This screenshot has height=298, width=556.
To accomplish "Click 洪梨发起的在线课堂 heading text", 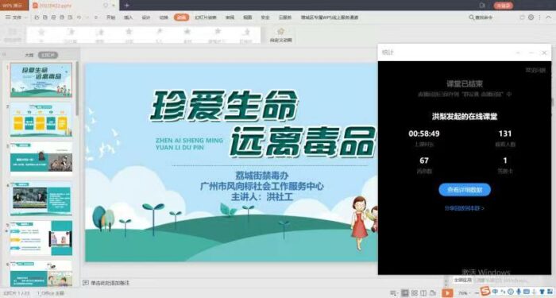I will pos(465,116).
